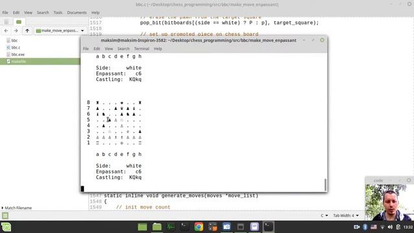This screenshot has width=414, height=233.
Task: Open show desktop taskbar icon
Action: tap(142, 227)
